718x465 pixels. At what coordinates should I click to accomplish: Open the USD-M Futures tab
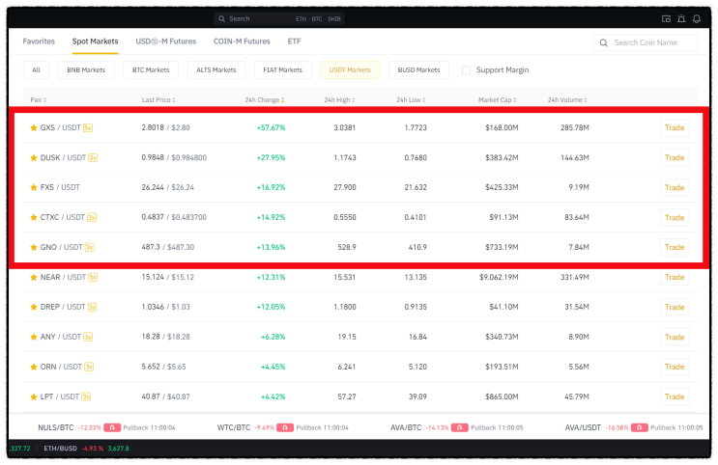tap(166, 41)
